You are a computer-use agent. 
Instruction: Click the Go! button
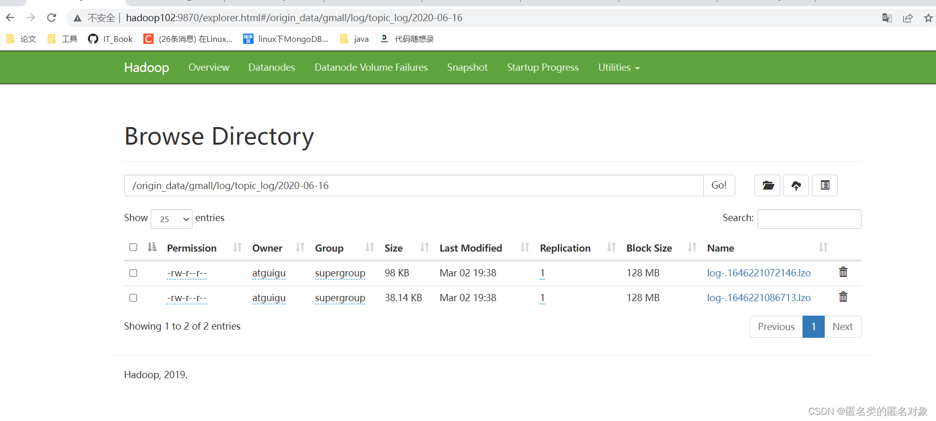(x=719, y=185)
